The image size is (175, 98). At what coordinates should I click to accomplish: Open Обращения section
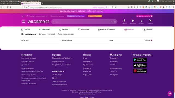pyautogui.click(x=83, y=30)
